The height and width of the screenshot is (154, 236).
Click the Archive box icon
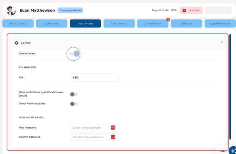(x=184, y=10)
